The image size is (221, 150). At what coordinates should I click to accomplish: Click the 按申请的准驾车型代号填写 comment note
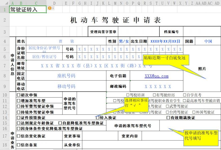201,138
